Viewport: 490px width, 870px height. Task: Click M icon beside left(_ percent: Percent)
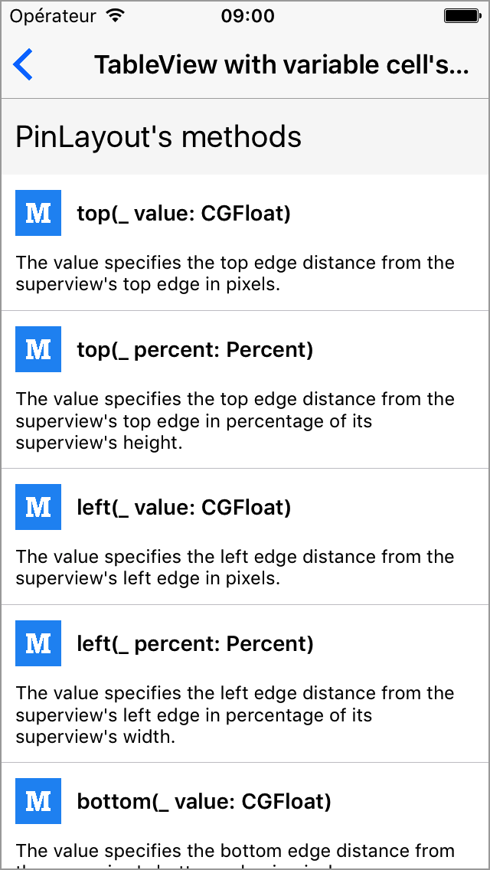38,643
